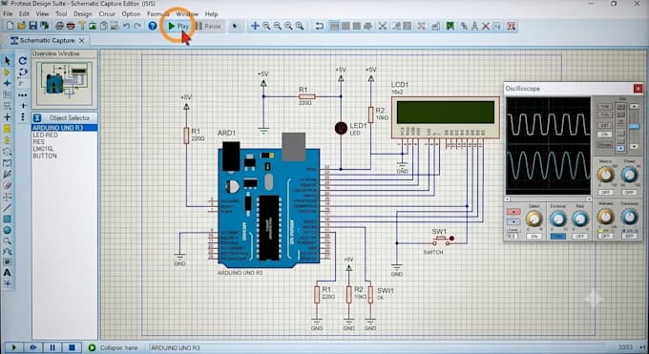Click the blue down-arrow button in oscilloscope
The width and height of the screenshot is (649, 354).
click(x=513, y=222)
